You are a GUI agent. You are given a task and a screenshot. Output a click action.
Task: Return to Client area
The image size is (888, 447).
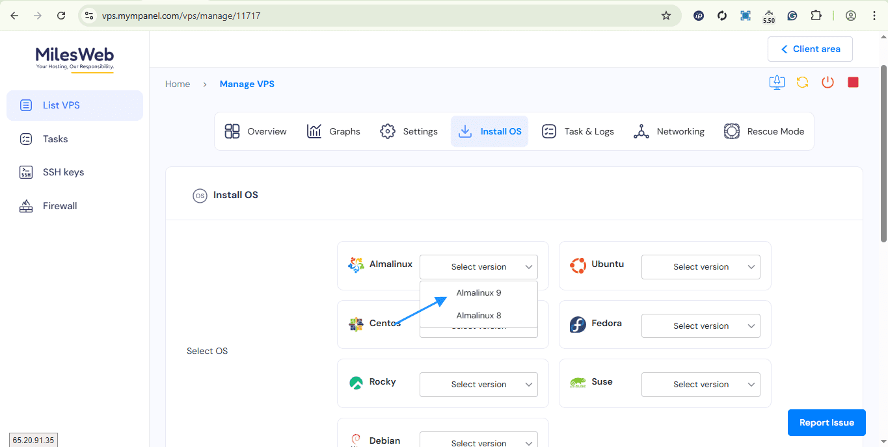pos(810,49)
